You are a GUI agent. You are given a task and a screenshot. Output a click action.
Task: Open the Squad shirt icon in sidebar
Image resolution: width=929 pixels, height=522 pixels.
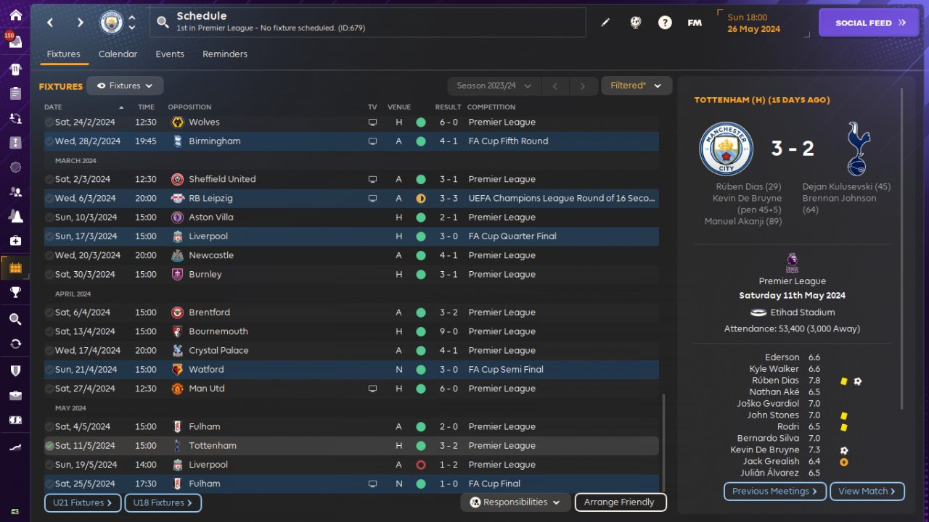point(15,70)
